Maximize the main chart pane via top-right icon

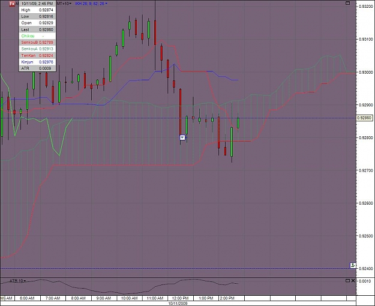[x=348, y=3]
